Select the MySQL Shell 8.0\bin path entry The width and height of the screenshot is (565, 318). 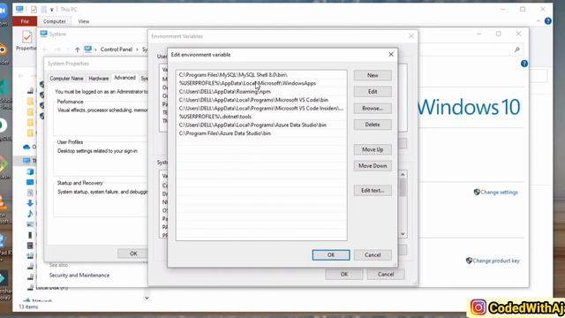click(261, 74)
